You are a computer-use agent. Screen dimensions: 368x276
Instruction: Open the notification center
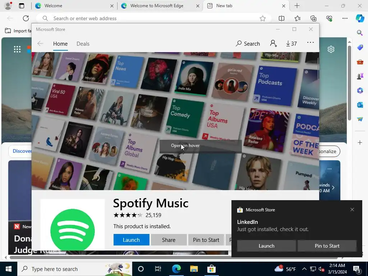click(x=357, y=269)
